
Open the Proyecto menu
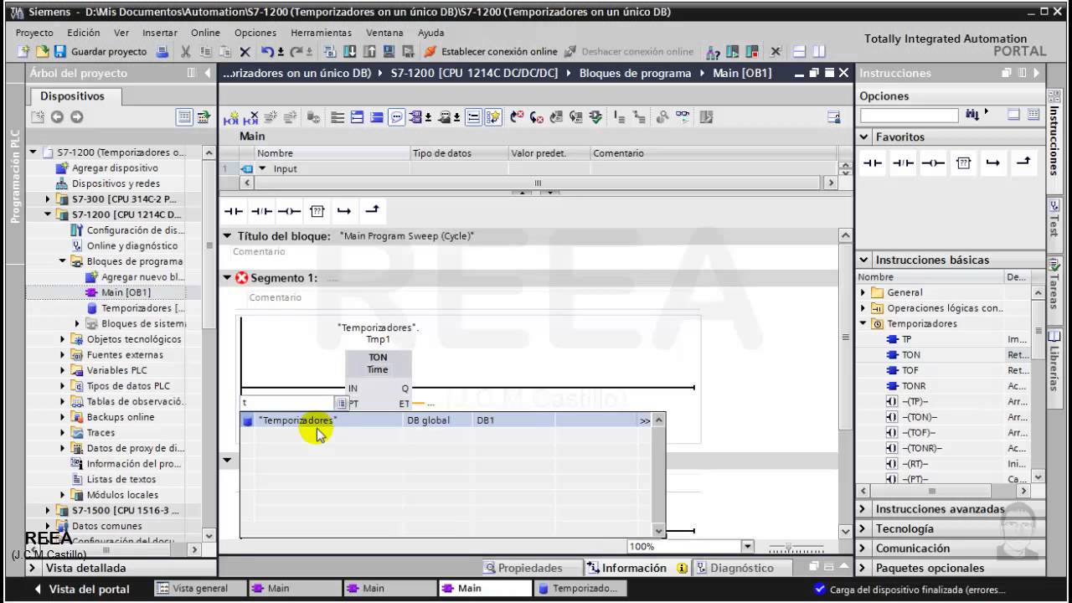click(x=34, y=33)
